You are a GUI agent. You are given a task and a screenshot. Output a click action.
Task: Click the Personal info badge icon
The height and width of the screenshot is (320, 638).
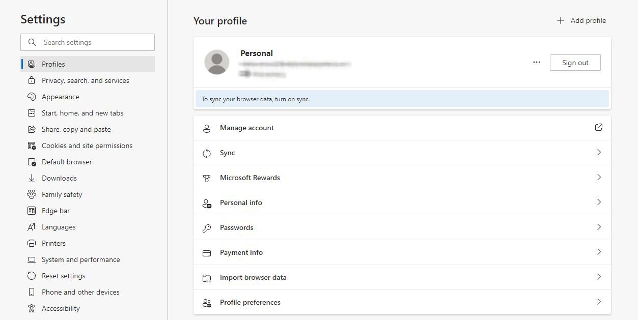pos(207,202)
